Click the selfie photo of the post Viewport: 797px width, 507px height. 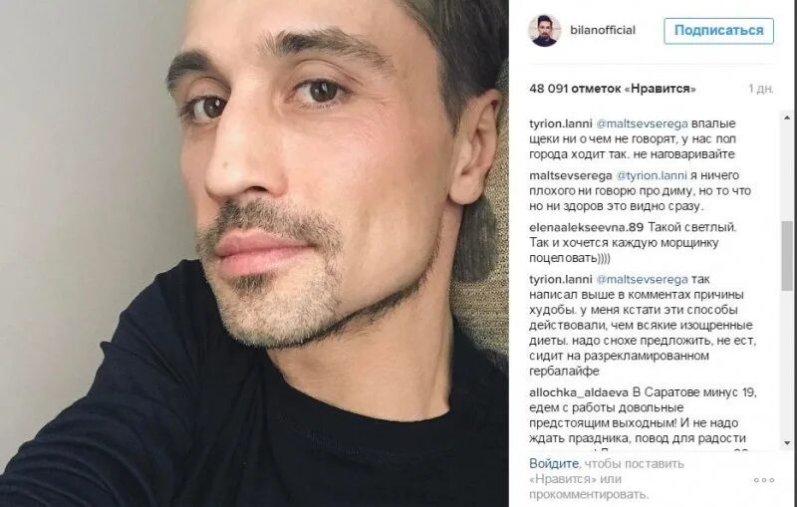coord(254,253)
